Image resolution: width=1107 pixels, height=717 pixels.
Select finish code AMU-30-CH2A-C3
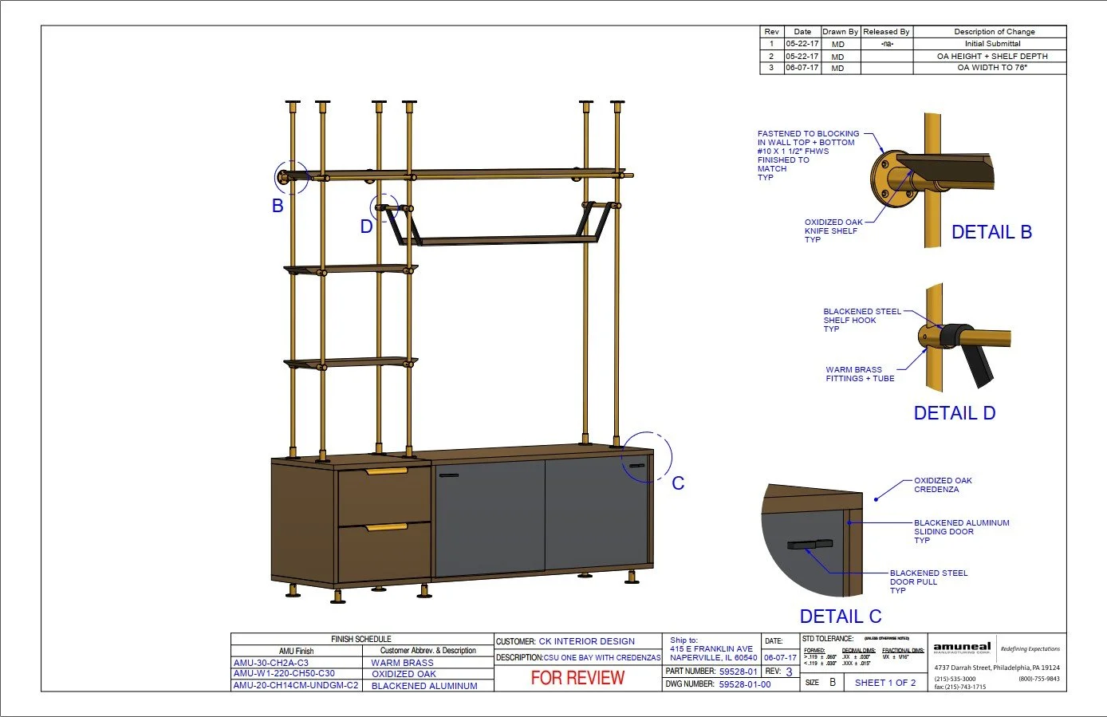[271, 663]
